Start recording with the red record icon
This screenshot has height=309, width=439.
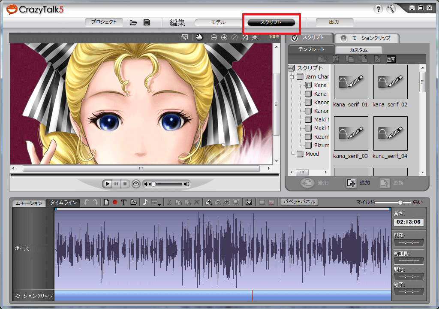(115, 202)
